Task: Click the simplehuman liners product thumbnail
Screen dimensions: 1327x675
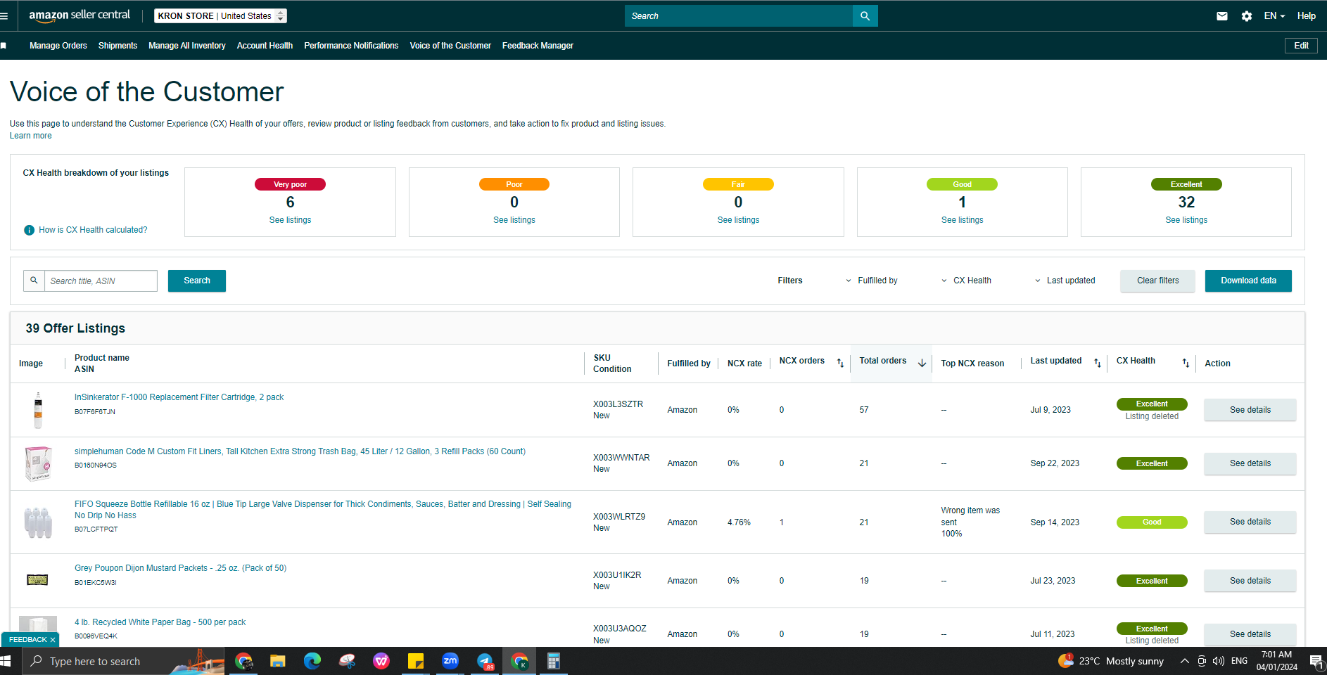Action: pos(38,463)
